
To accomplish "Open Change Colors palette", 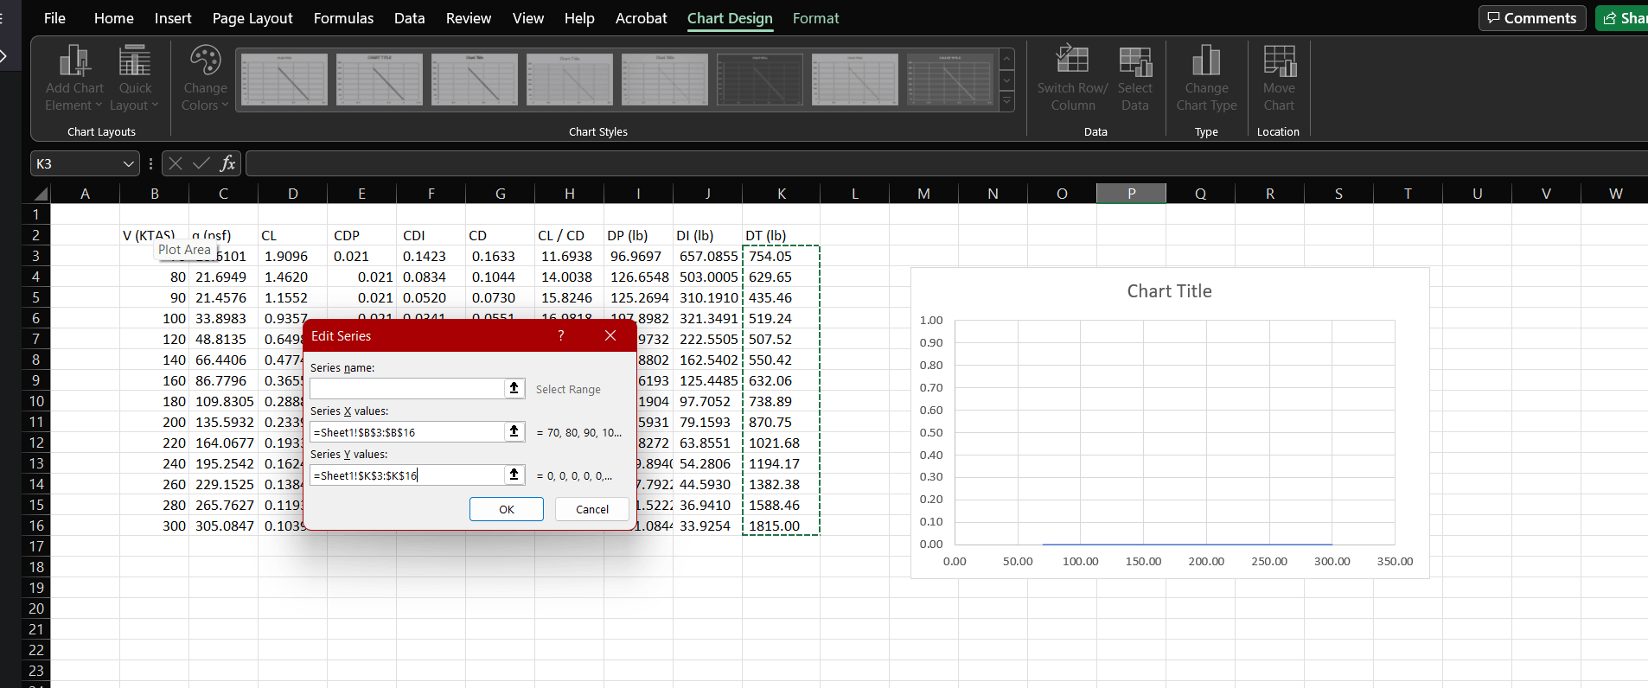I will pyautogui.click(x=205, y=79).
